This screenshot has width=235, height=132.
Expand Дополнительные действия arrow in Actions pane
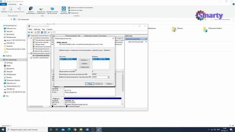click(146, 42)
